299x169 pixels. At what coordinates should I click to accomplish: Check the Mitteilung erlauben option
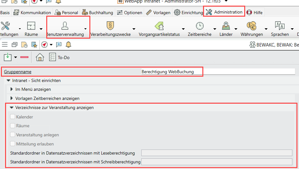pyautogui.click(x=13, y=144)
